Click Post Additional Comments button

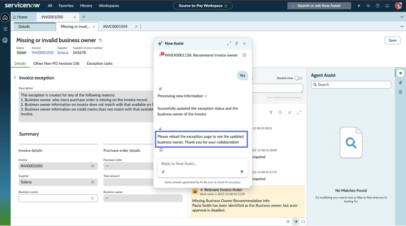[284, 97]
